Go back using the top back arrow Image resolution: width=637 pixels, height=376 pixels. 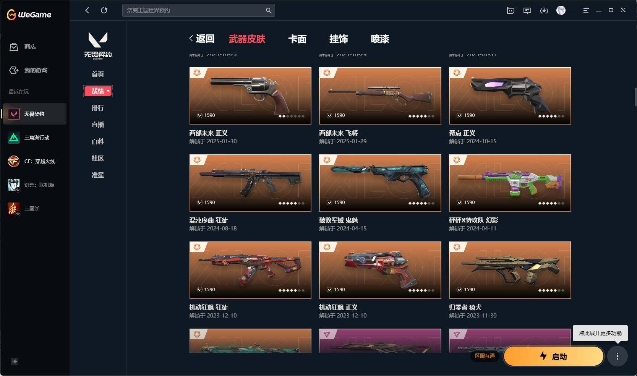[87, 10]
